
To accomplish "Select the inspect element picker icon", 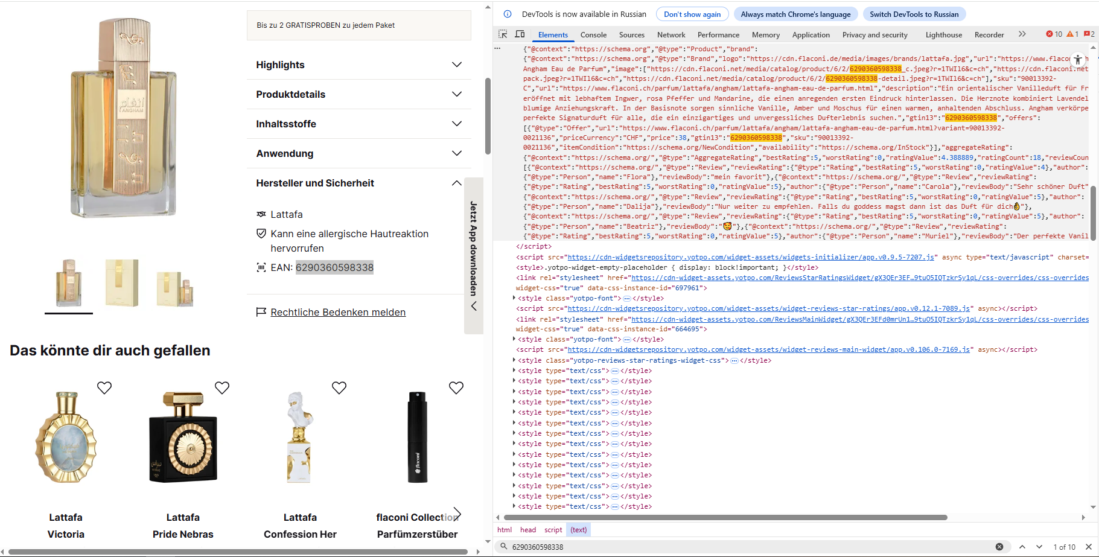I will click(503, 34).
